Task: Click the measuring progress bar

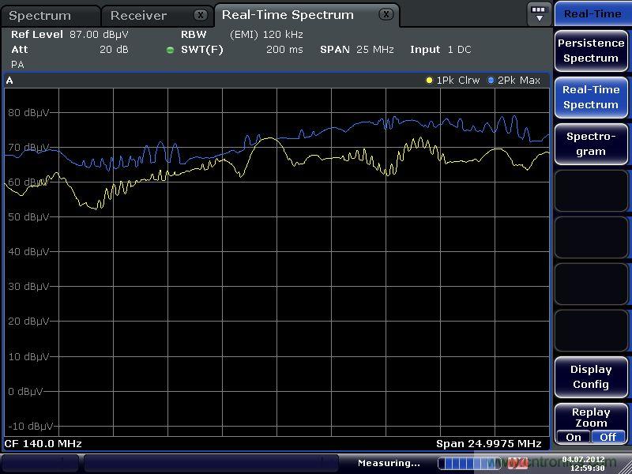Action: [x=468, y=463]
